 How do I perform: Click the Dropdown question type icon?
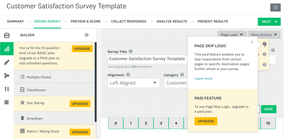point(22,118)
